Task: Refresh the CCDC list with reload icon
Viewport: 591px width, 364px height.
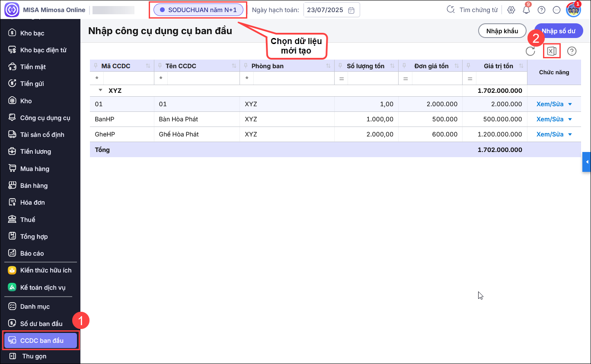Action: 530,51
